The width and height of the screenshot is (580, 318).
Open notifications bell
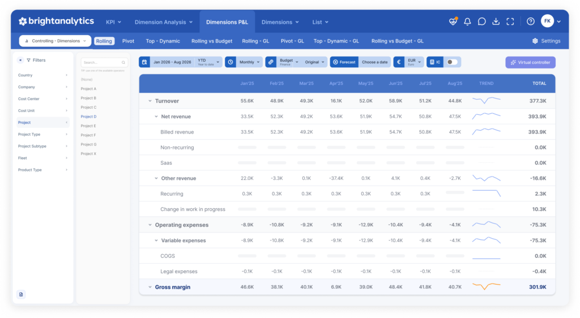pyautogui.click(x=467, y=22)
